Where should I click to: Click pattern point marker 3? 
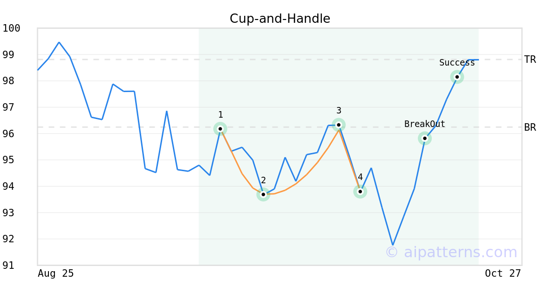(x=339, y=125)
